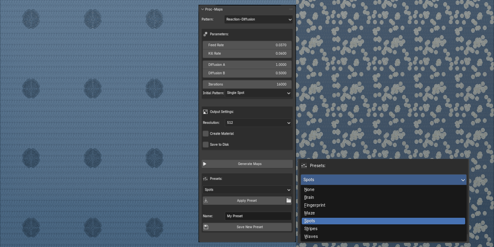
Task: Collapse the Proc-Maps panel header arrow
Action: pyautogui.click(x=202, y=9)
